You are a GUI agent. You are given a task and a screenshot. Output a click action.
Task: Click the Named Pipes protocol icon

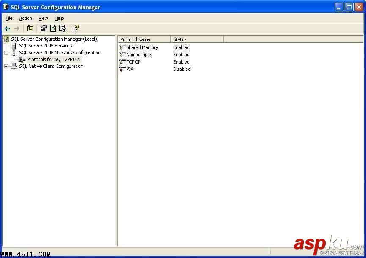(122, 55)
